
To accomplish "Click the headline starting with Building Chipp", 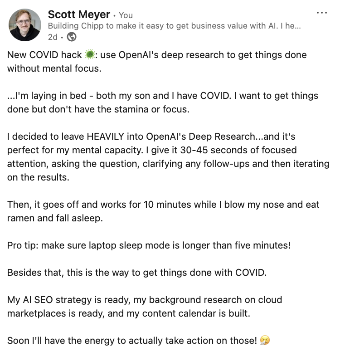I will click(x=175, y=26).
